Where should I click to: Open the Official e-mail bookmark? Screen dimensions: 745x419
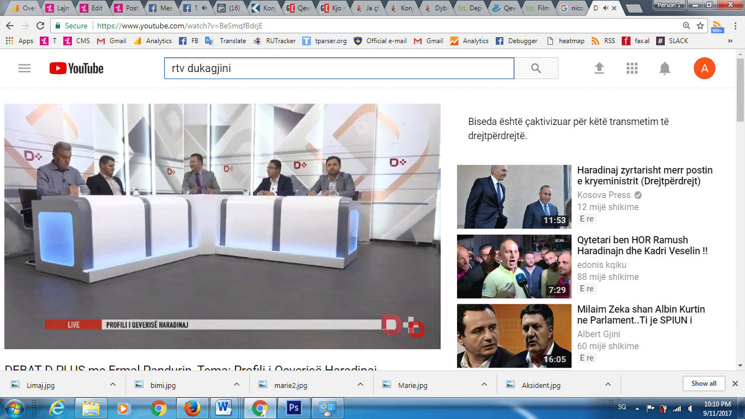pos(380,41)
